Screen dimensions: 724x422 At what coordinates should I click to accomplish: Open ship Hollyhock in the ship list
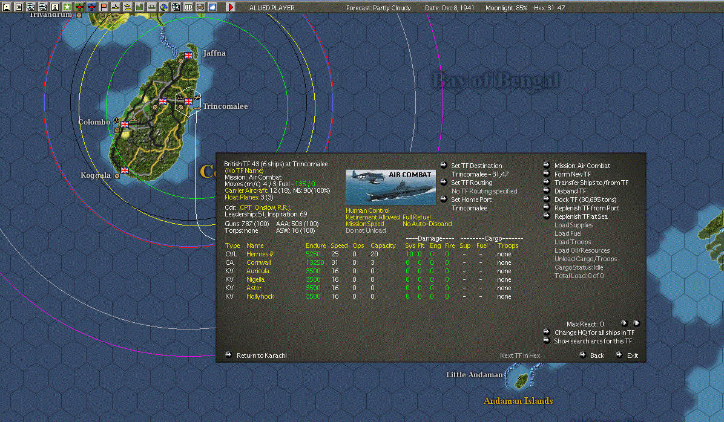pos(260,297)
